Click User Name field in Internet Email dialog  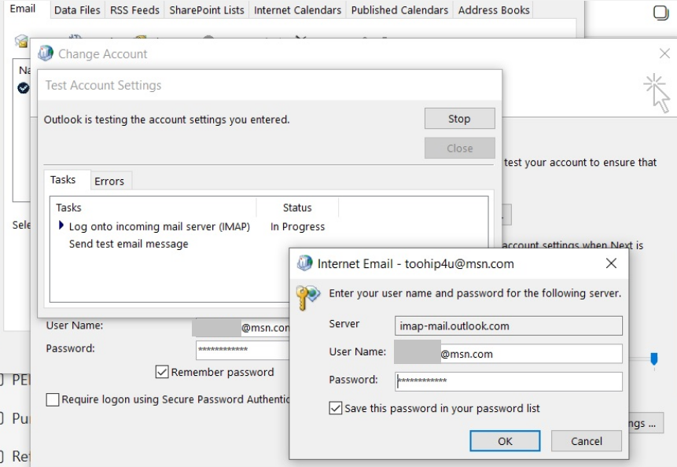tap(508, 354)
